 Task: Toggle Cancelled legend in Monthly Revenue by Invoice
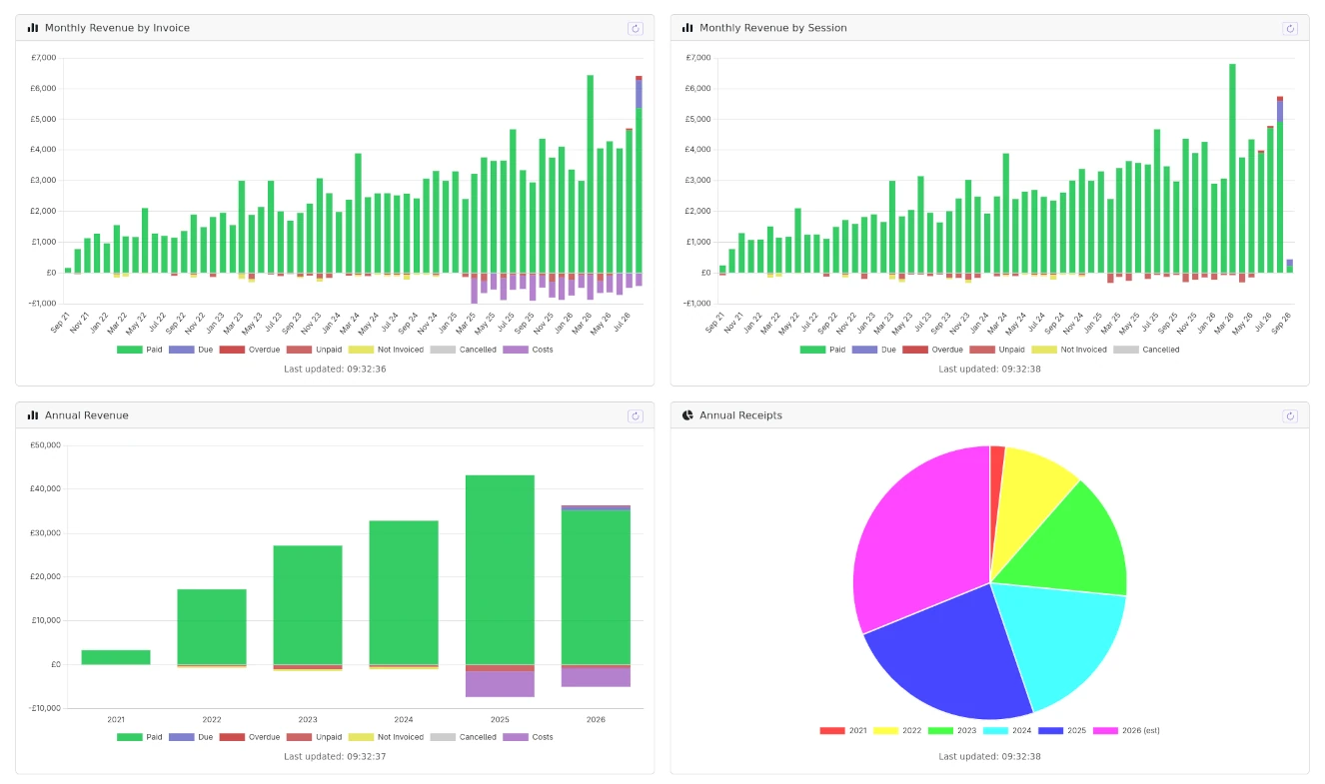pyautogui.click(x=464, y=350)
